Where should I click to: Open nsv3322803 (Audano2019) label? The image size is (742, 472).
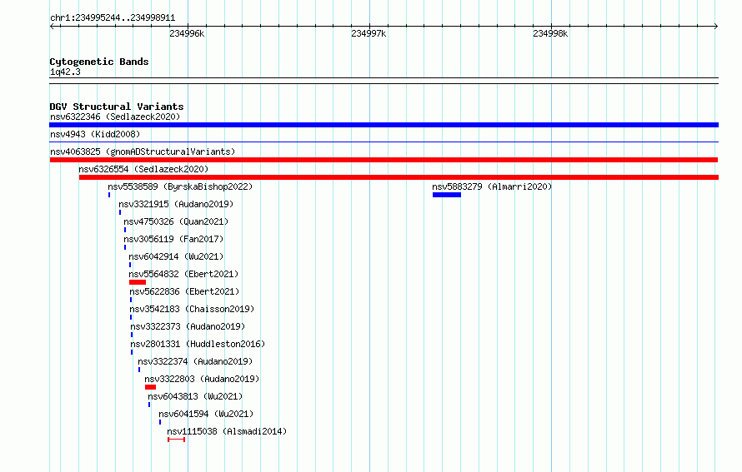pyautogui.click(x=202, y=379)
